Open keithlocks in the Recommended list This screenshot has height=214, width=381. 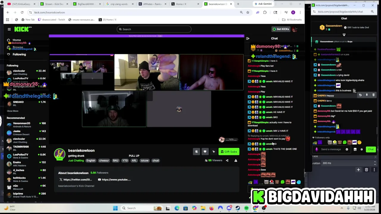(26, 179)
